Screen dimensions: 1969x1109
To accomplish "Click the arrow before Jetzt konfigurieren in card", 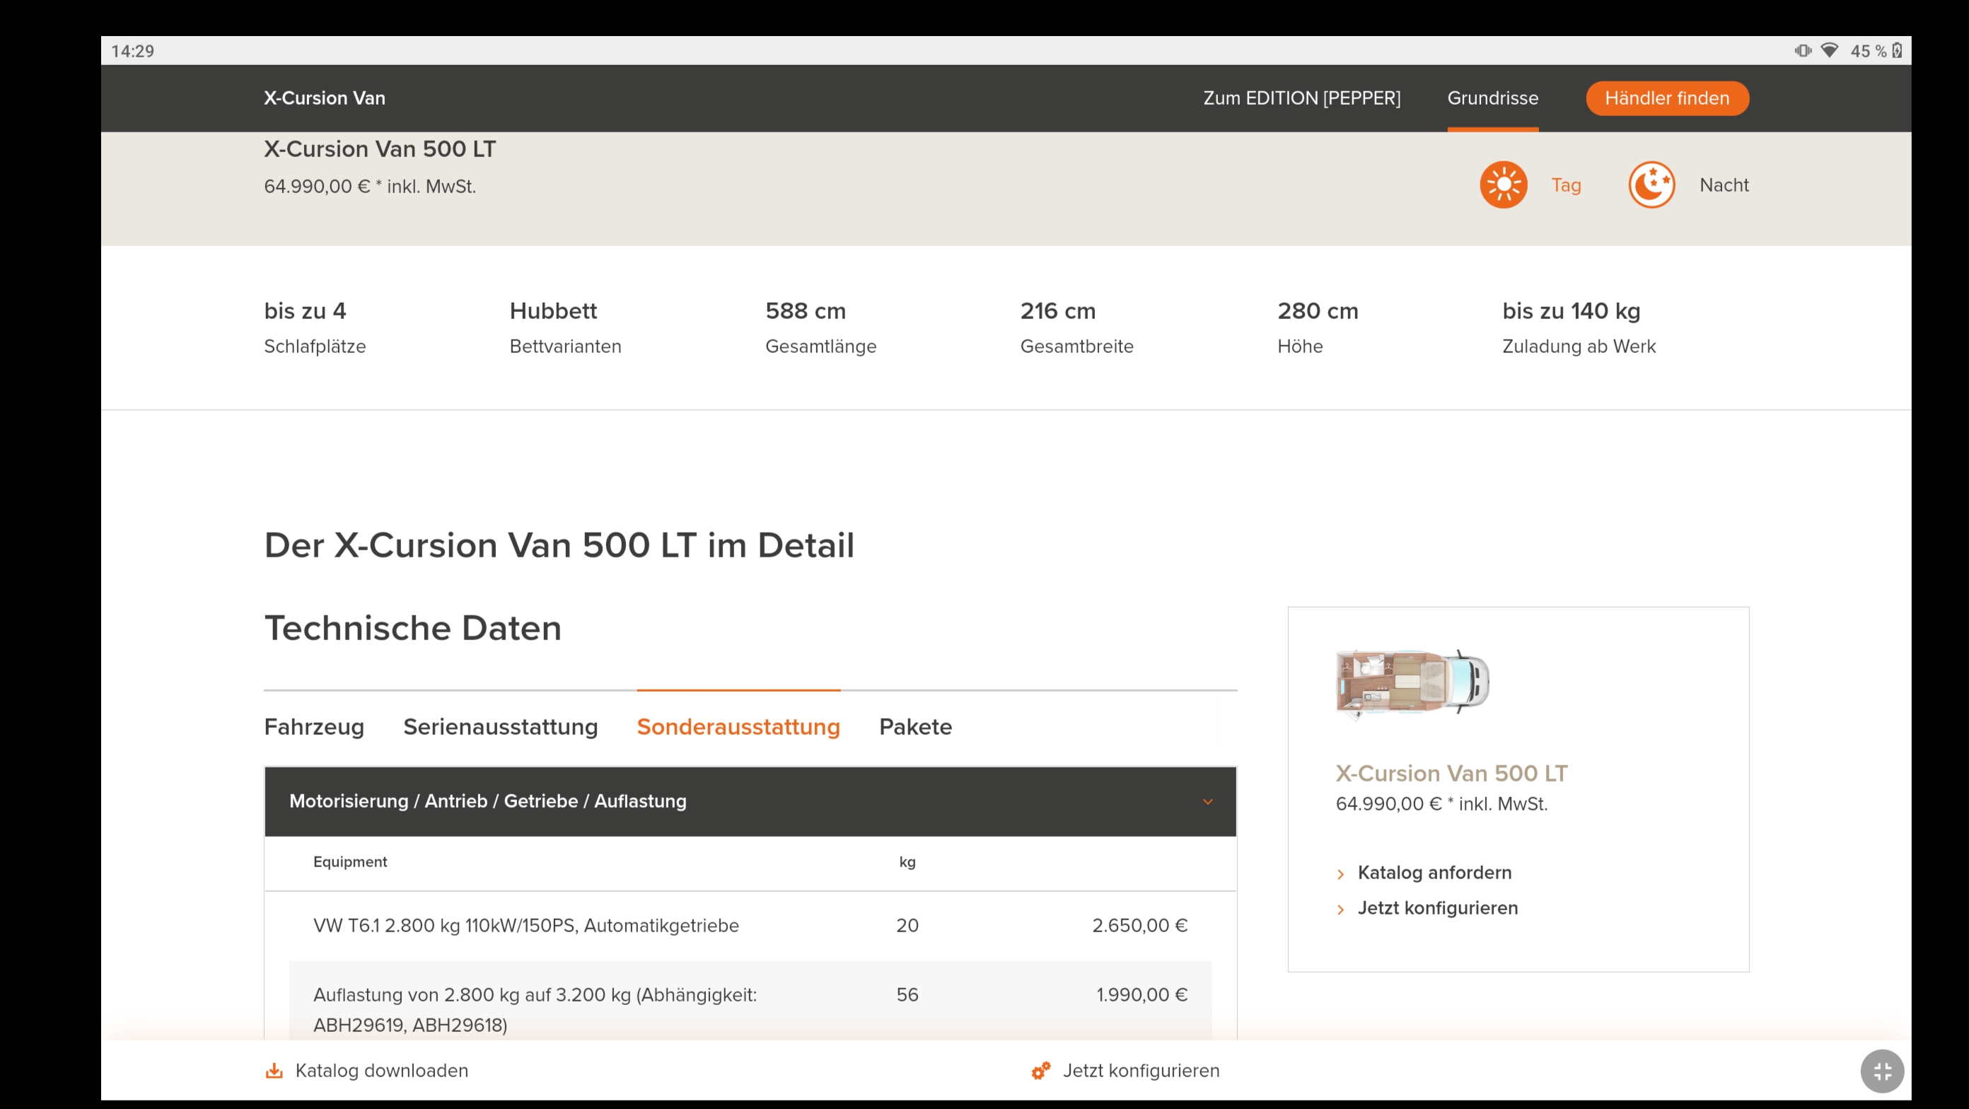I will tap(1340, 910).
